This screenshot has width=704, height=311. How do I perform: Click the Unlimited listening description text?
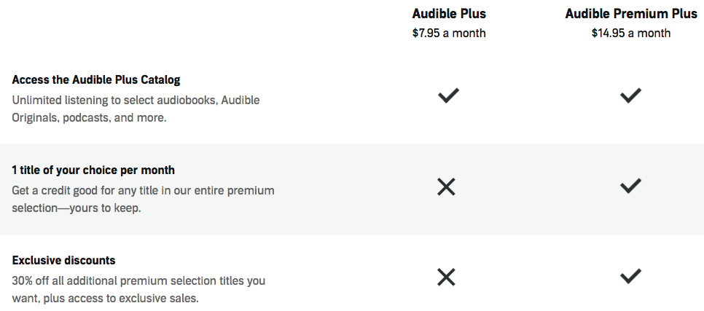click(x=136, y=109)
